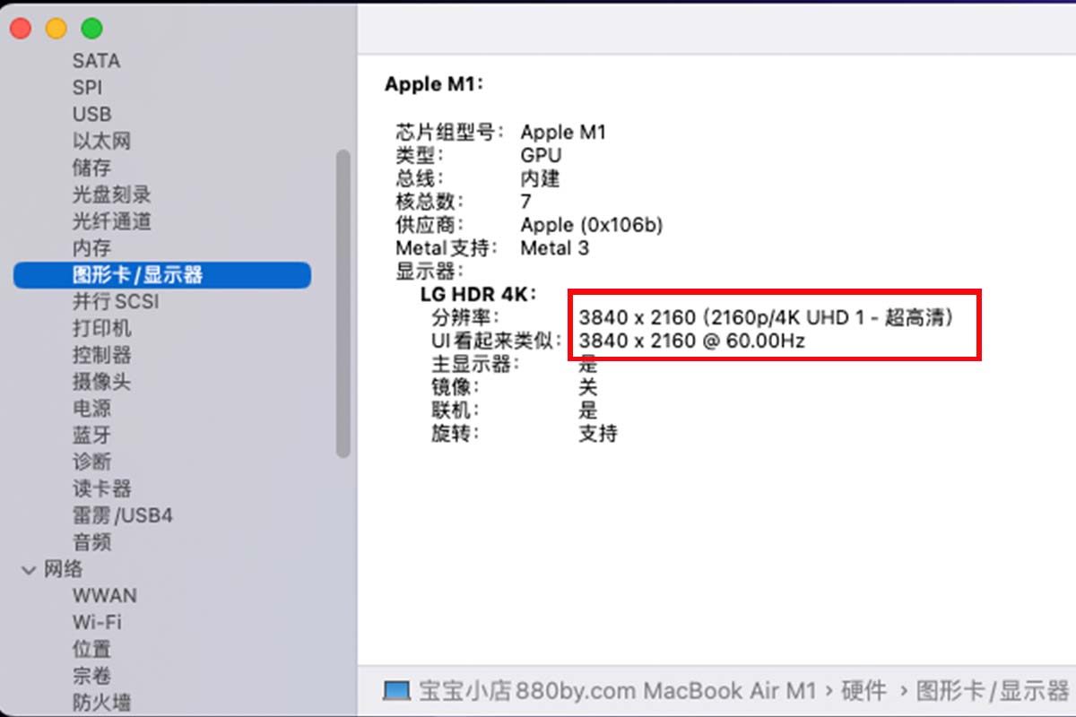Viewport: 1076px width, 717px height.
Task: Click the 总线 value 内建
Action: coord(540,178)
